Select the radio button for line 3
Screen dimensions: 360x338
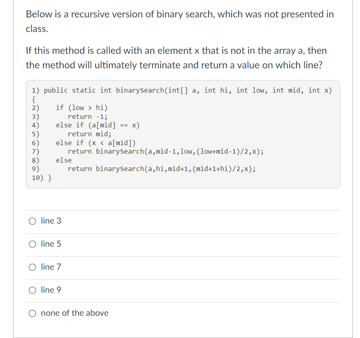[32, 221]
